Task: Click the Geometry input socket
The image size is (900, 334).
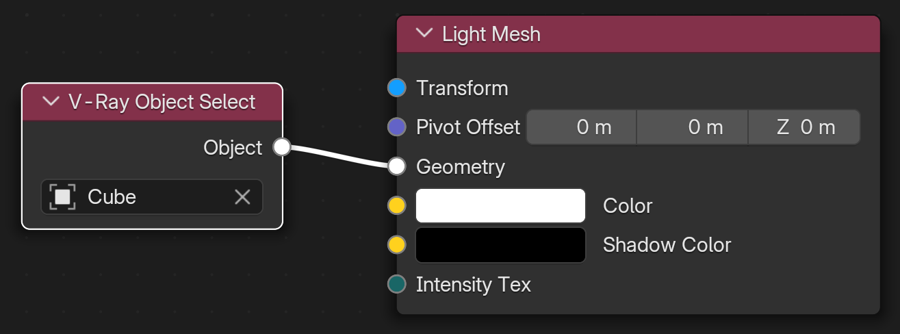Action: click(397, 166)
